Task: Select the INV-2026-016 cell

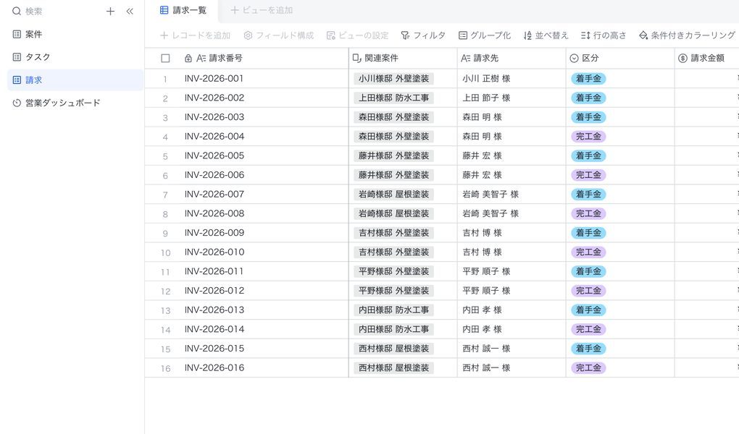Action: pos(264,368)
